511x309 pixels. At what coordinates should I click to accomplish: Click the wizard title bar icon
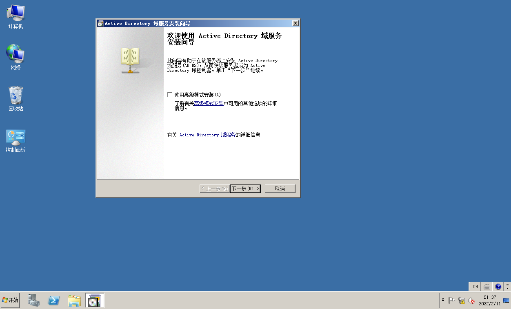point(100,23)
